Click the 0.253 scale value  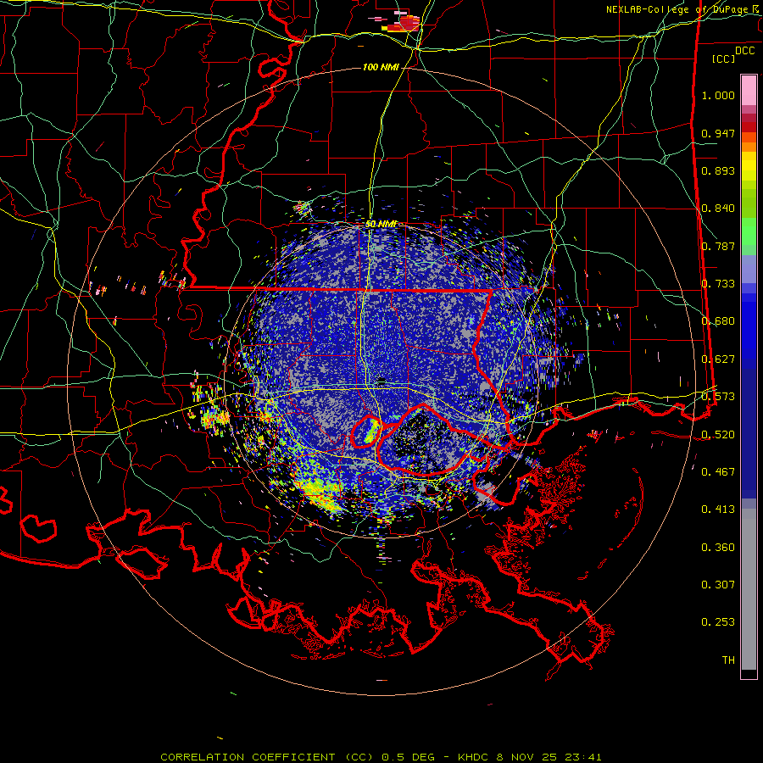pos(718,622)
